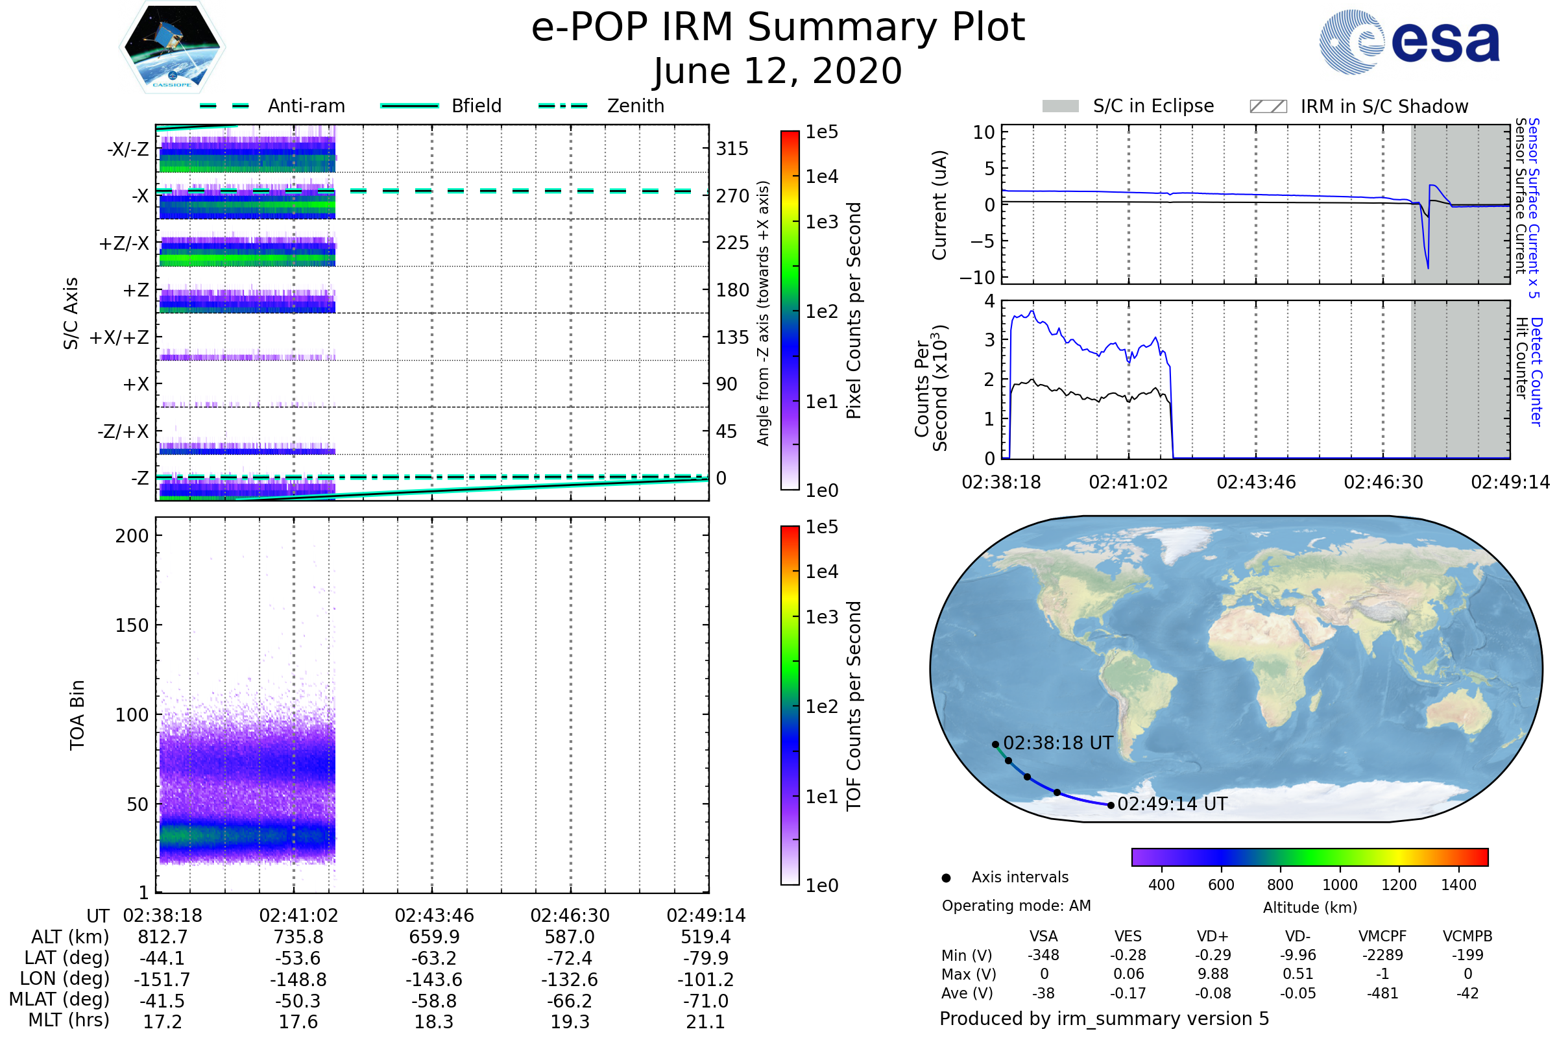The image size is (1557, 1038).
Task: Click the MLT (hrs) row label
Action: click(68, 1020)
